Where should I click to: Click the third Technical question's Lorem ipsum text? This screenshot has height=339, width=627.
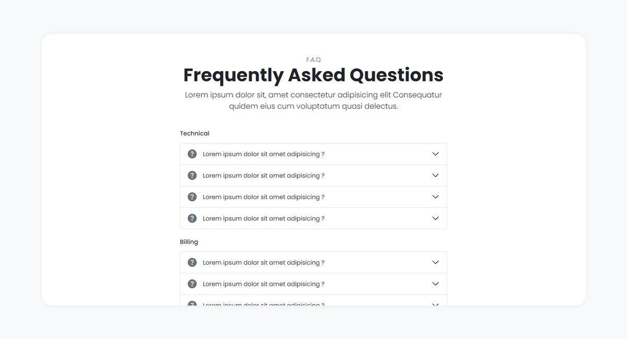coord(263,197)
